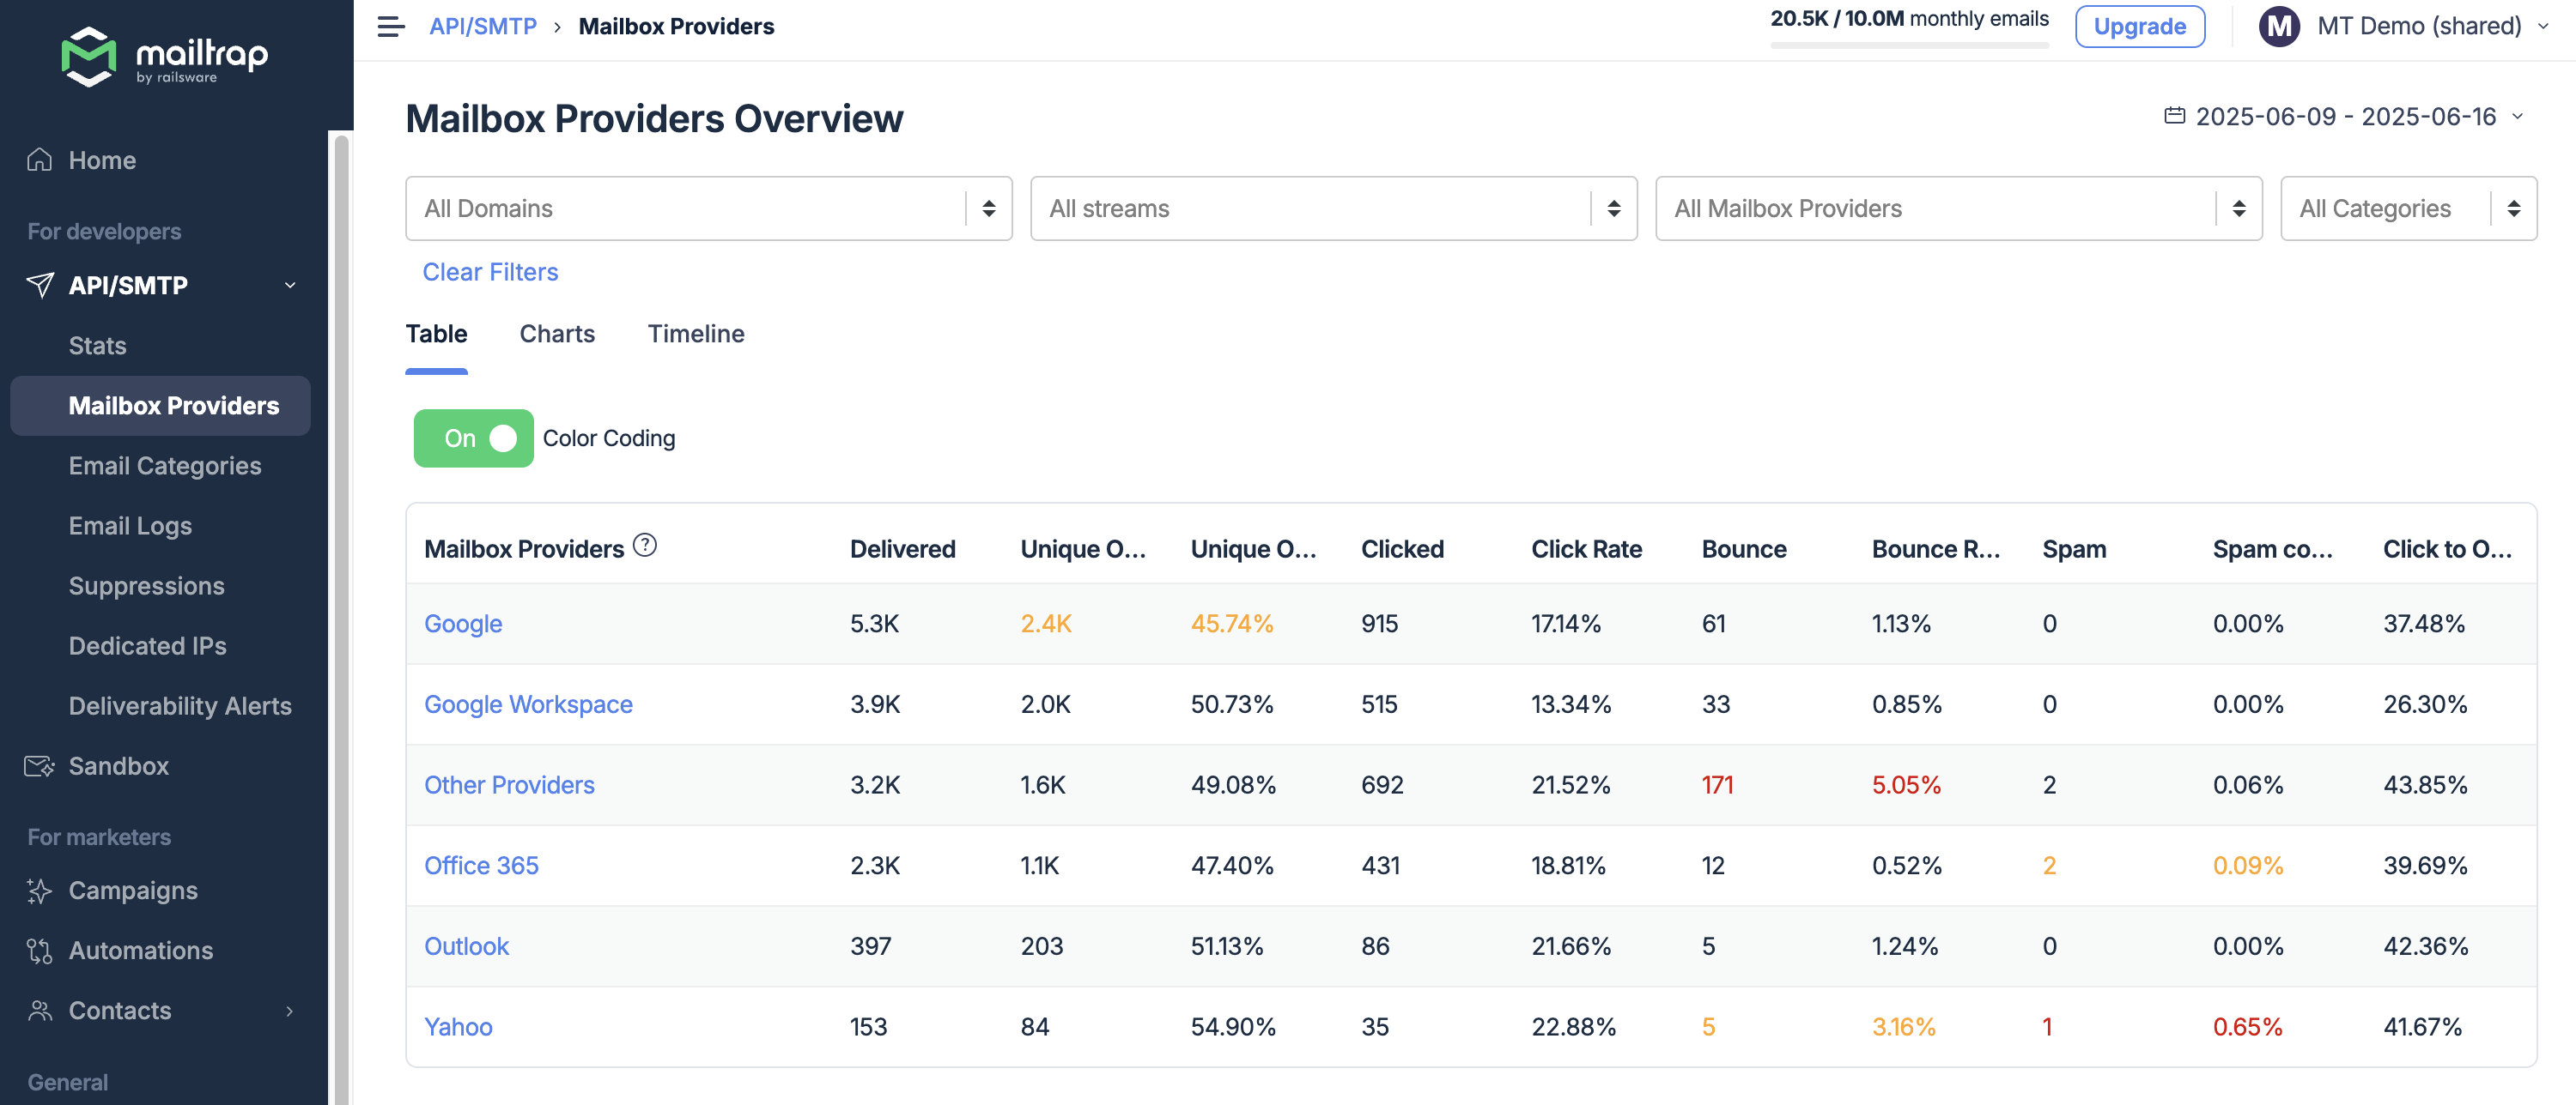Collapse the API/SMTP sidebar section
This screenshot has width=2576, height=1105.
[290, 286]
